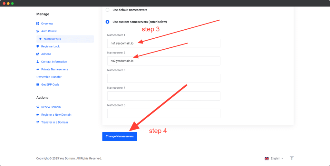Focus the Nameserver 1 input field

pyautogui.click(x=164, y=43)
